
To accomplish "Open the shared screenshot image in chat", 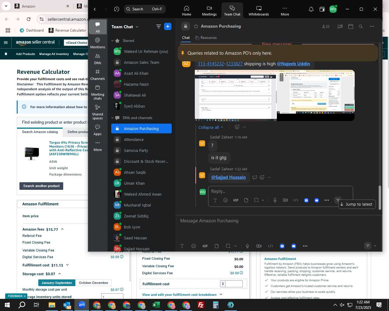I will [x=274, y=95].
